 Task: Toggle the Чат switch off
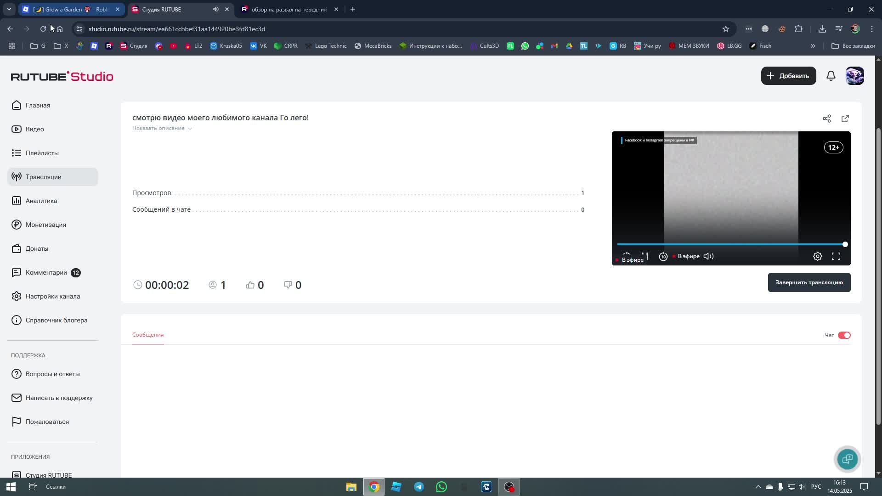pos(844,335)
